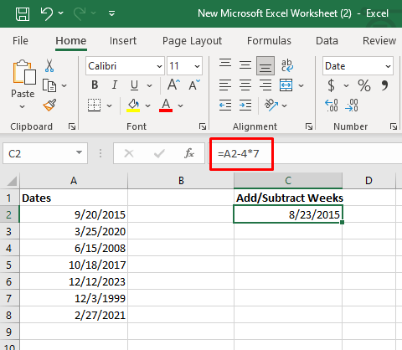The width and height of the screenshot is (402, 350).
Task: Click Align Left icon
Action: click(225, 85)
